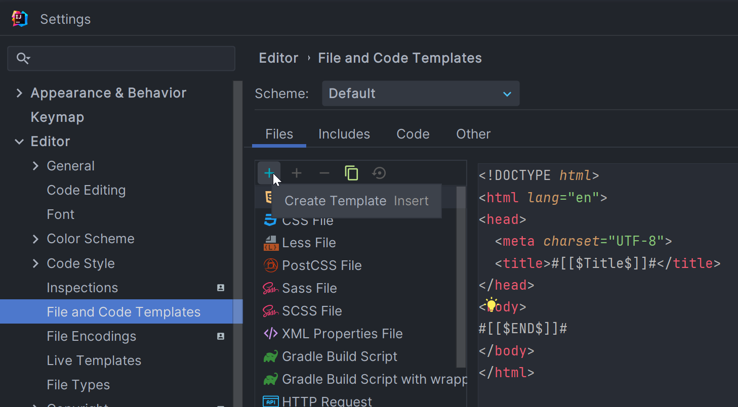Expand the Color Scheme node
The width and height of the screenshot is (738, 407).
click(x=35, y=239)
